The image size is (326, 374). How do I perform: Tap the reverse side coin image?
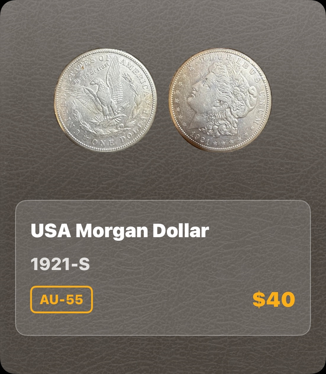(x=106, y=100)
